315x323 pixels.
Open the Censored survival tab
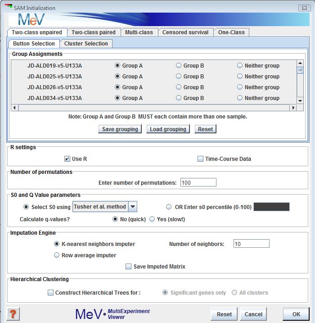pos(185,32)
